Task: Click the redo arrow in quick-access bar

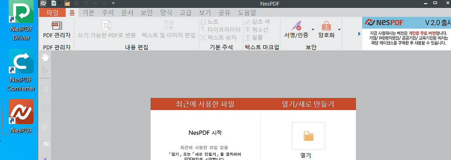Action: [x=105, y=4]
